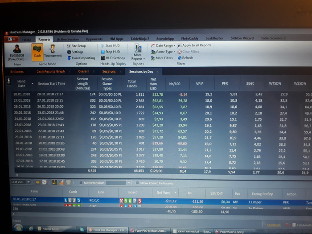Select the 30.01.2018 0:17 hand row
This screenshot has width=312, height=234.
pyautogui.click(x=161, y=201)
